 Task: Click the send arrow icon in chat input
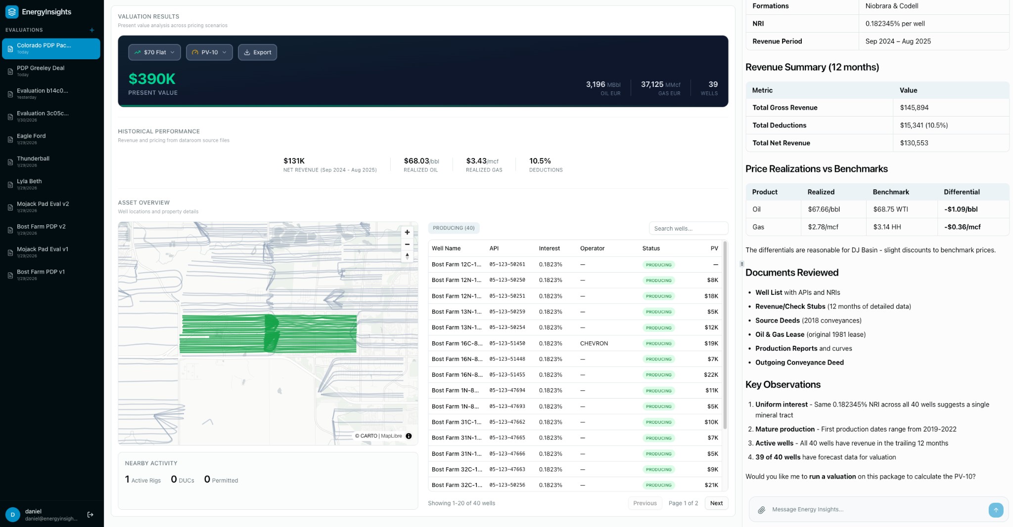tap(996, 510)
